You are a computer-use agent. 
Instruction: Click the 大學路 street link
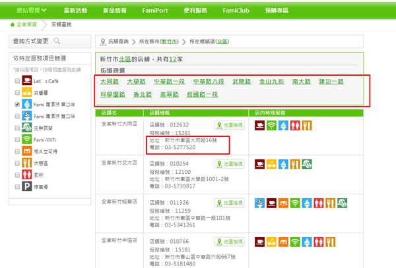click(x=137, y=82)
